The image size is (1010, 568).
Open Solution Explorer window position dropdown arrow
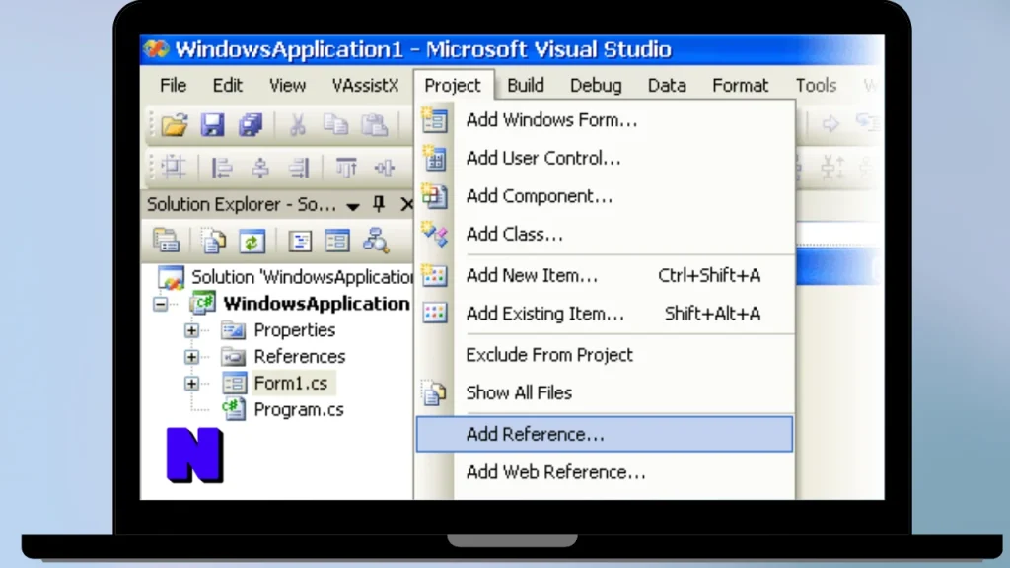352,207
